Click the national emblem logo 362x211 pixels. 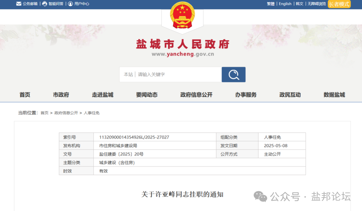[x=182, y=15]
